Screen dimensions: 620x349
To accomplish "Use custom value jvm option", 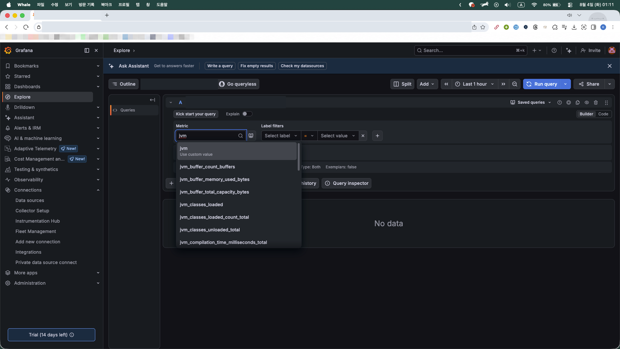I will pos(237,151).
